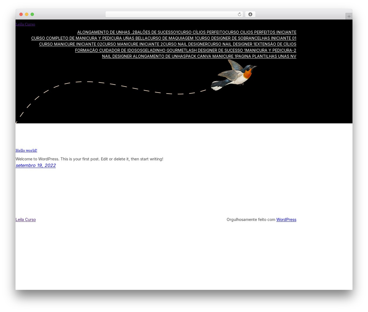
Task: Go to CURSO CILIOS PERFEITOS INICIANTE
Action: pos(261,32)
